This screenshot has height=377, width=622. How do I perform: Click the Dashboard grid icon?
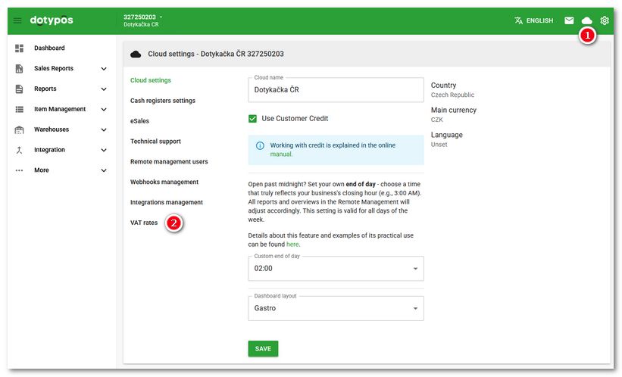tap(19, 48)
